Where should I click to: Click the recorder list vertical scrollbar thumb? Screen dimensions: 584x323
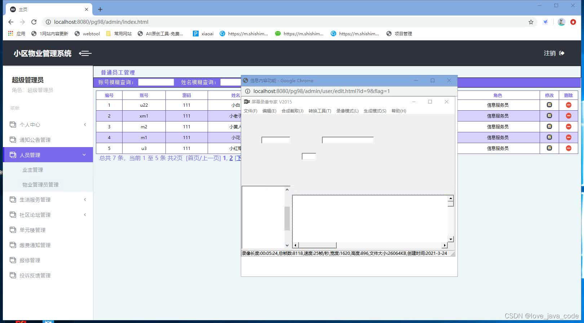coord(287,218)
